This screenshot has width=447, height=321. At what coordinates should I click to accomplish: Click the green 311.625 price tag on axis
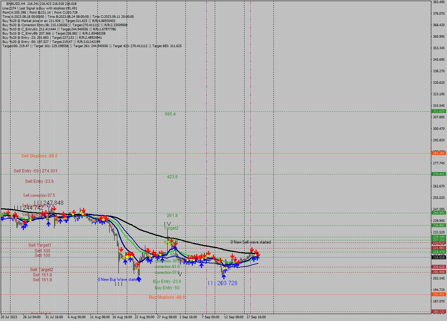tap(439, 111)
